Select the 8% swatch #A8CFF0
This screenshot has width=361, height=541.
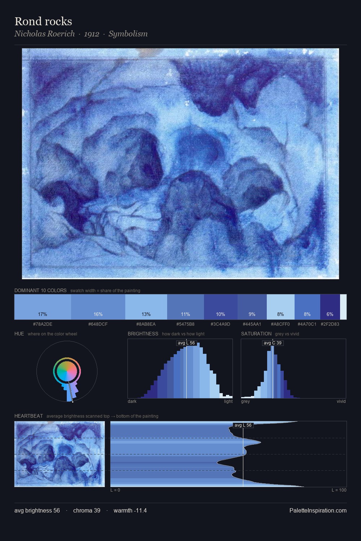pos(280,307)
